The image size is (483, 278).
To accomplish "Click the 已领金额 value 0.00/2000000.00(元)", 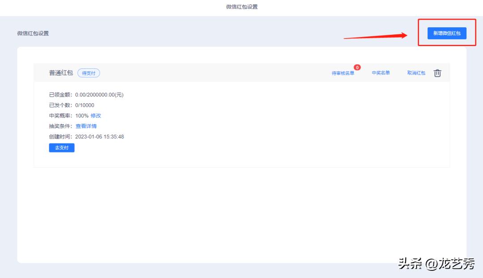I will (99, 95).
